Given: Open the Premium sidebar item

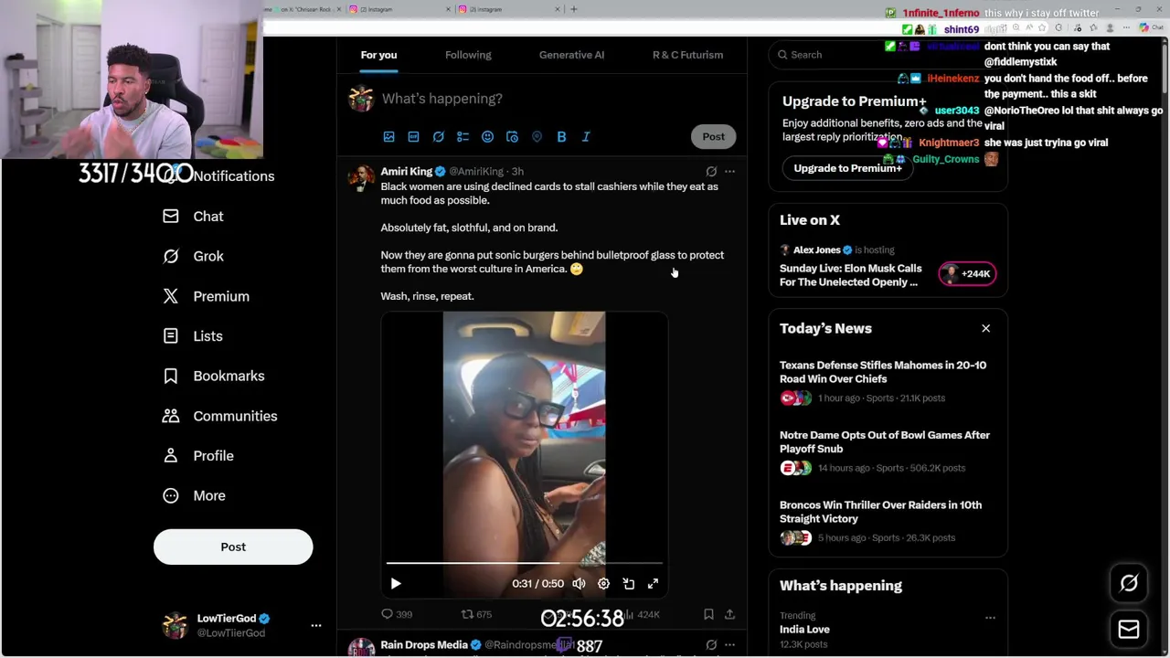Looking at the screenshot, I should click(x=206, y=296).
